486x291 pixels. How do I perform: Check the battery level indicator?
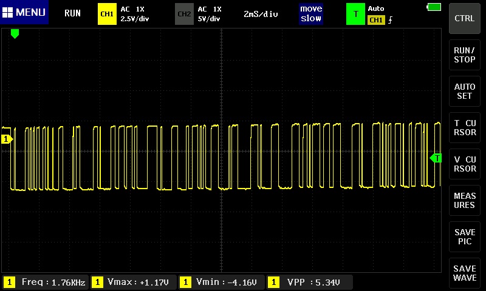pos(434,7)
